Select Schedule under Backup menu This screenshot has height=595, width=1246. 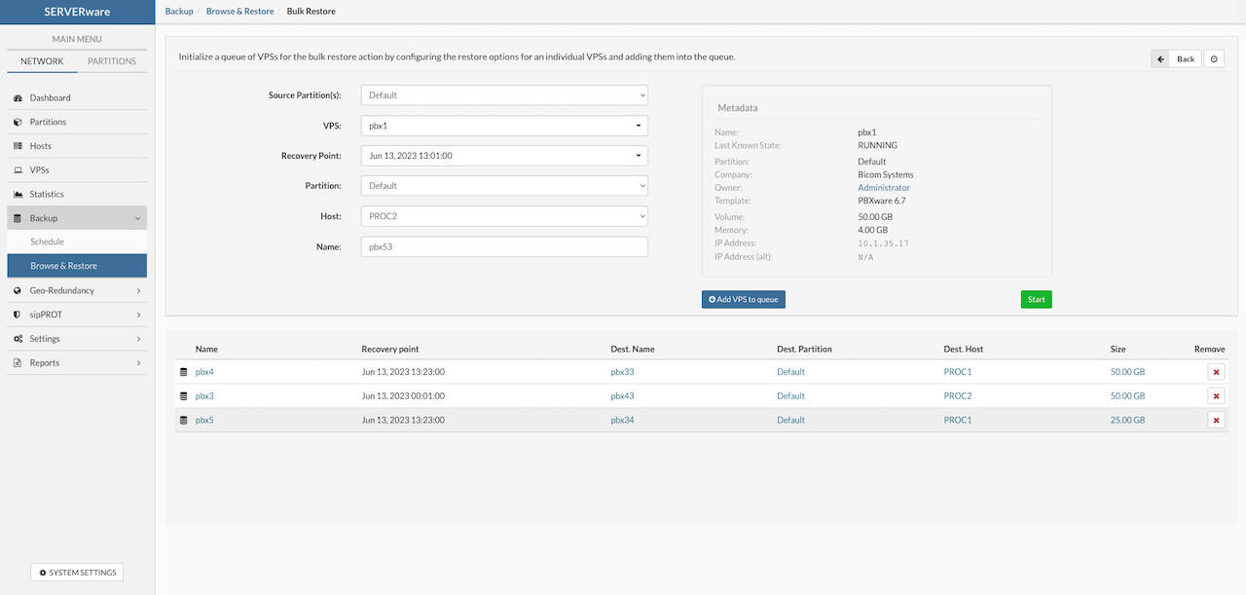[47, 242]
